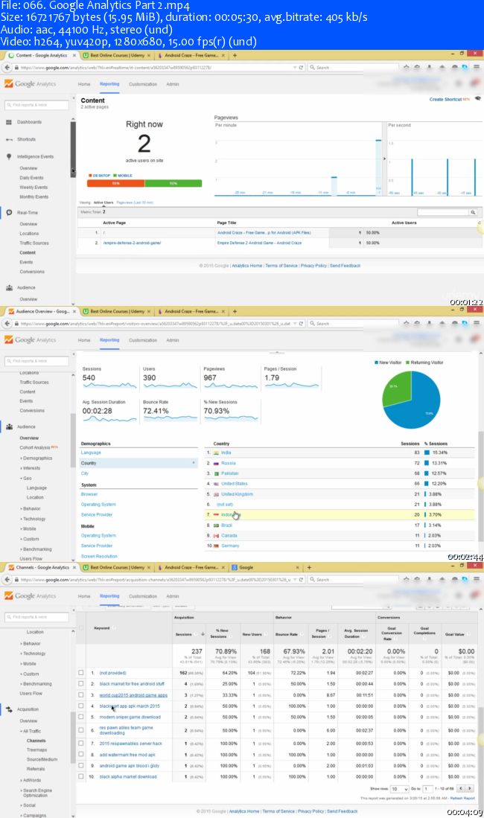
Task: Open the Show rows dropdown
Action: pos(399,789)
